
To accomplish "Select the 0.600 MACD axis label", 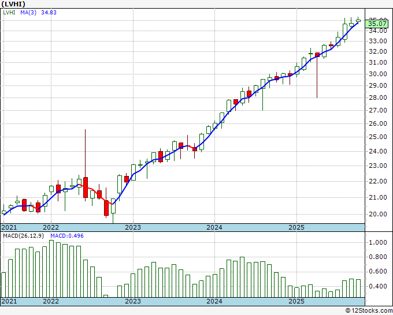I will tap(378, 272).
